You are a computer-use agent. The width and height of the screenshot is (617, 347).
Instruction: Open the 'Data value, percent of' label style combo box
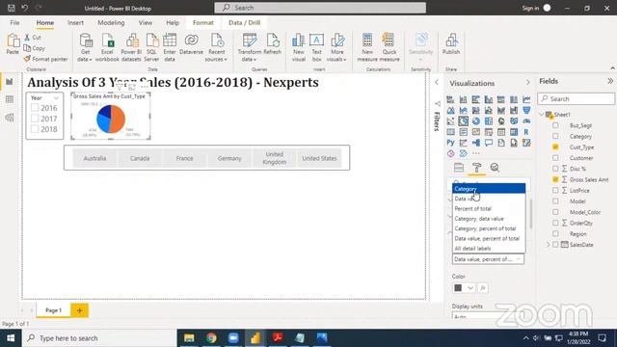[x=488, y=259]
